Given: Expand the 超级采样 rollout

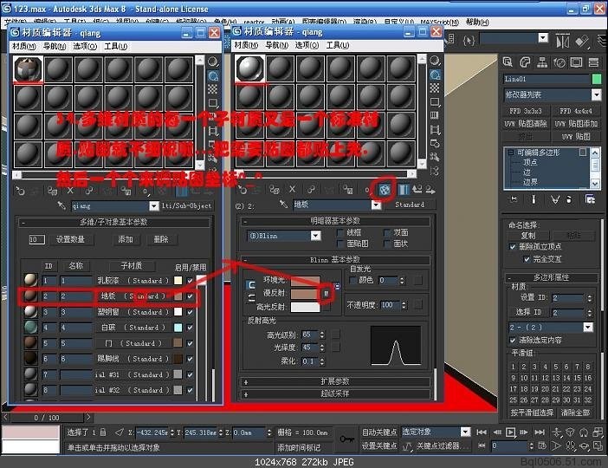Looking at the screenshot, I should point(335,393).
